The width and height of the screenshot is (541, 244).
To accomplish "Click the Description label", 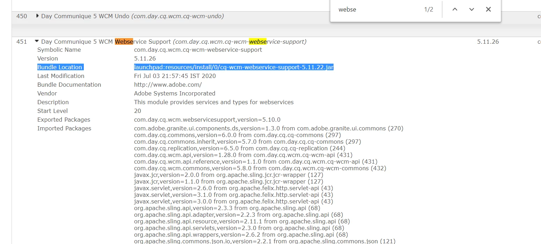I will [x=53, y=102].
